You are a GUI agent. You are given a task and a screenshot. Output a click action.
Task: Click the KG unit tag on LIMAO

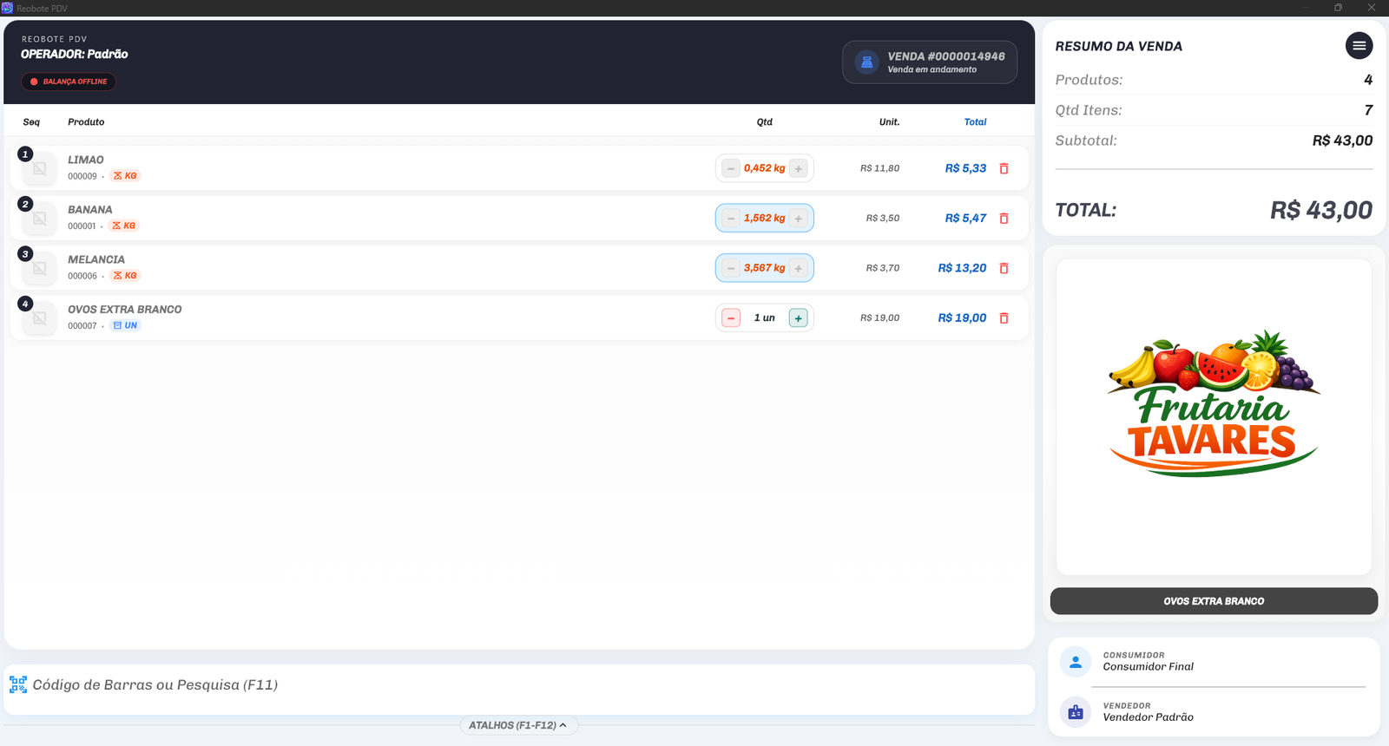(125, 176)
